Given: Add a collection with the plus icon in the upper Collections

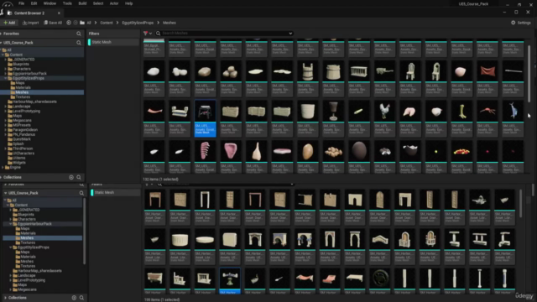Looking at the screenshot, I should [x=71, y=177].
